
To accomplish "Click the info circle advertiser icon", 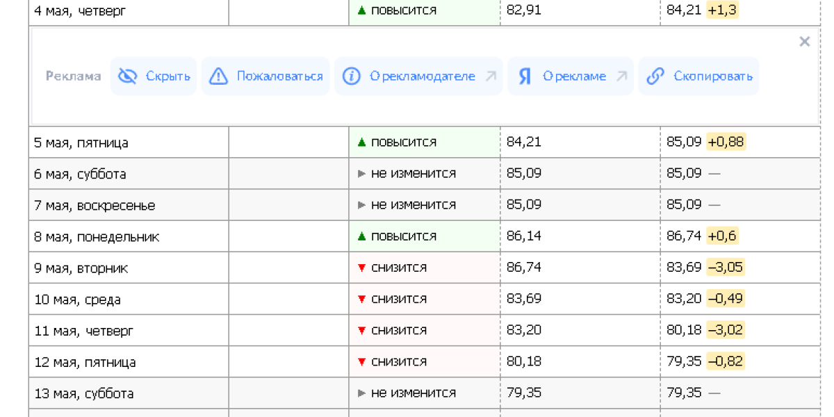I will tap(352, 76).
